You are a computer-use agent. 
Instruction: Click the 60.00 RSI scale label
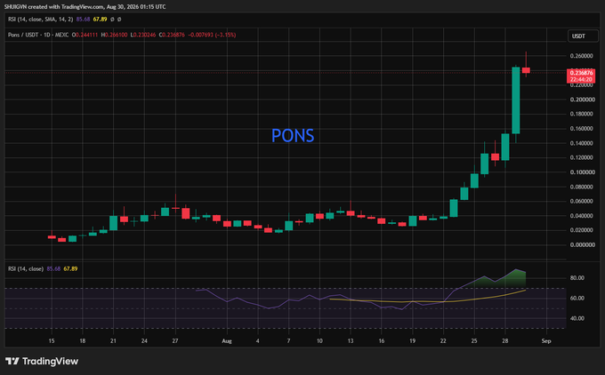[x=577, y=299]
